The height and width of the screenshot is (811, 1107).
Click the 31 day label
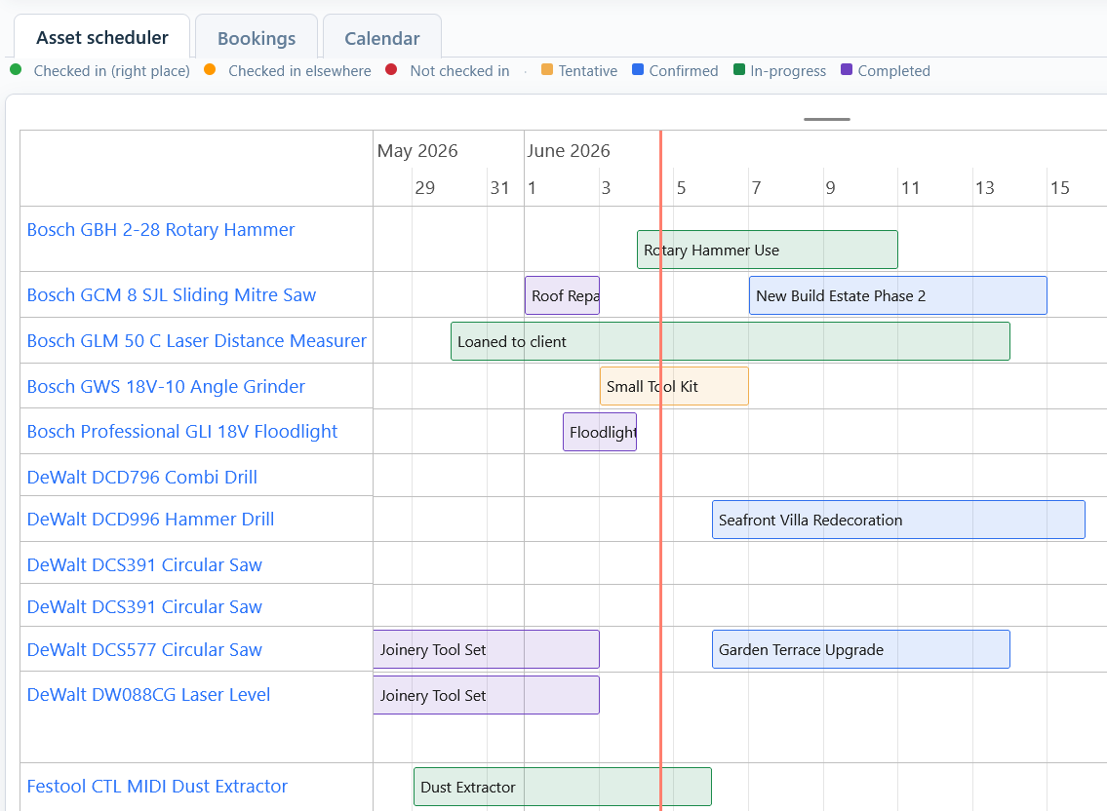(x=499, y=188)
